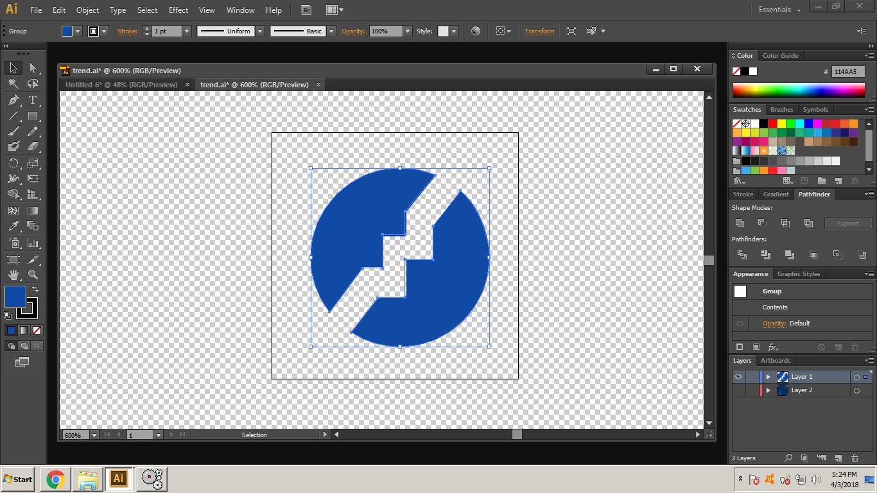Screen dimensions: 877x493
Task: Open the Window menu
Action: (241, 10)
